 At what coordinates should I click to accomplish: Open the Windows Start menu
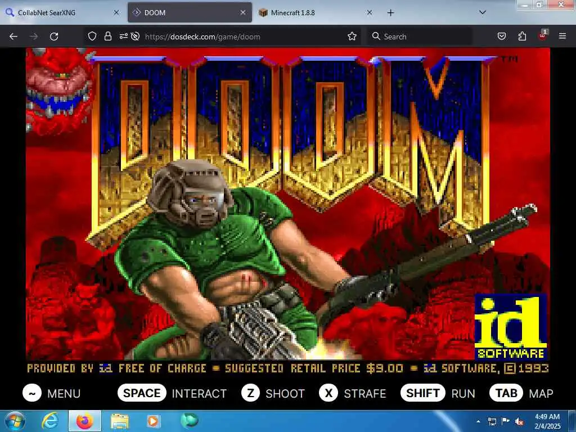pyautogui.click(x=14, y=421)
